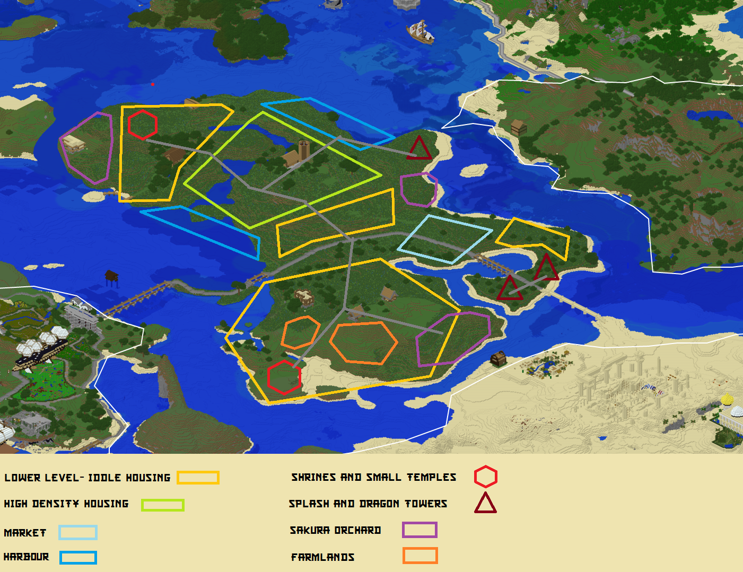Click the light blue market zone on map
Viewport: 743px width, 572px height.
444,239
